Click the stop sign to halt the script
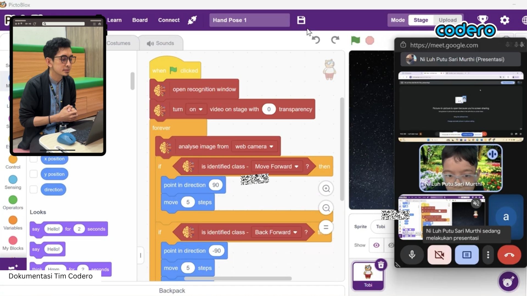 370,40
